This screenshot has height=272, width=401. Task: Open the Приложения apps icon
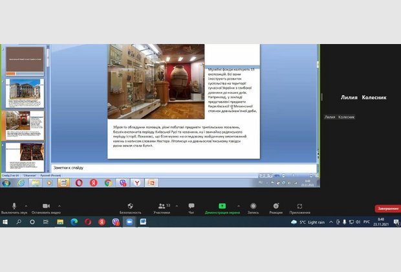tap(299, 206)
